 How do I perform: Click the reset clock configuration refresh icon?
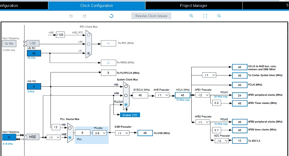click(111, 16)
